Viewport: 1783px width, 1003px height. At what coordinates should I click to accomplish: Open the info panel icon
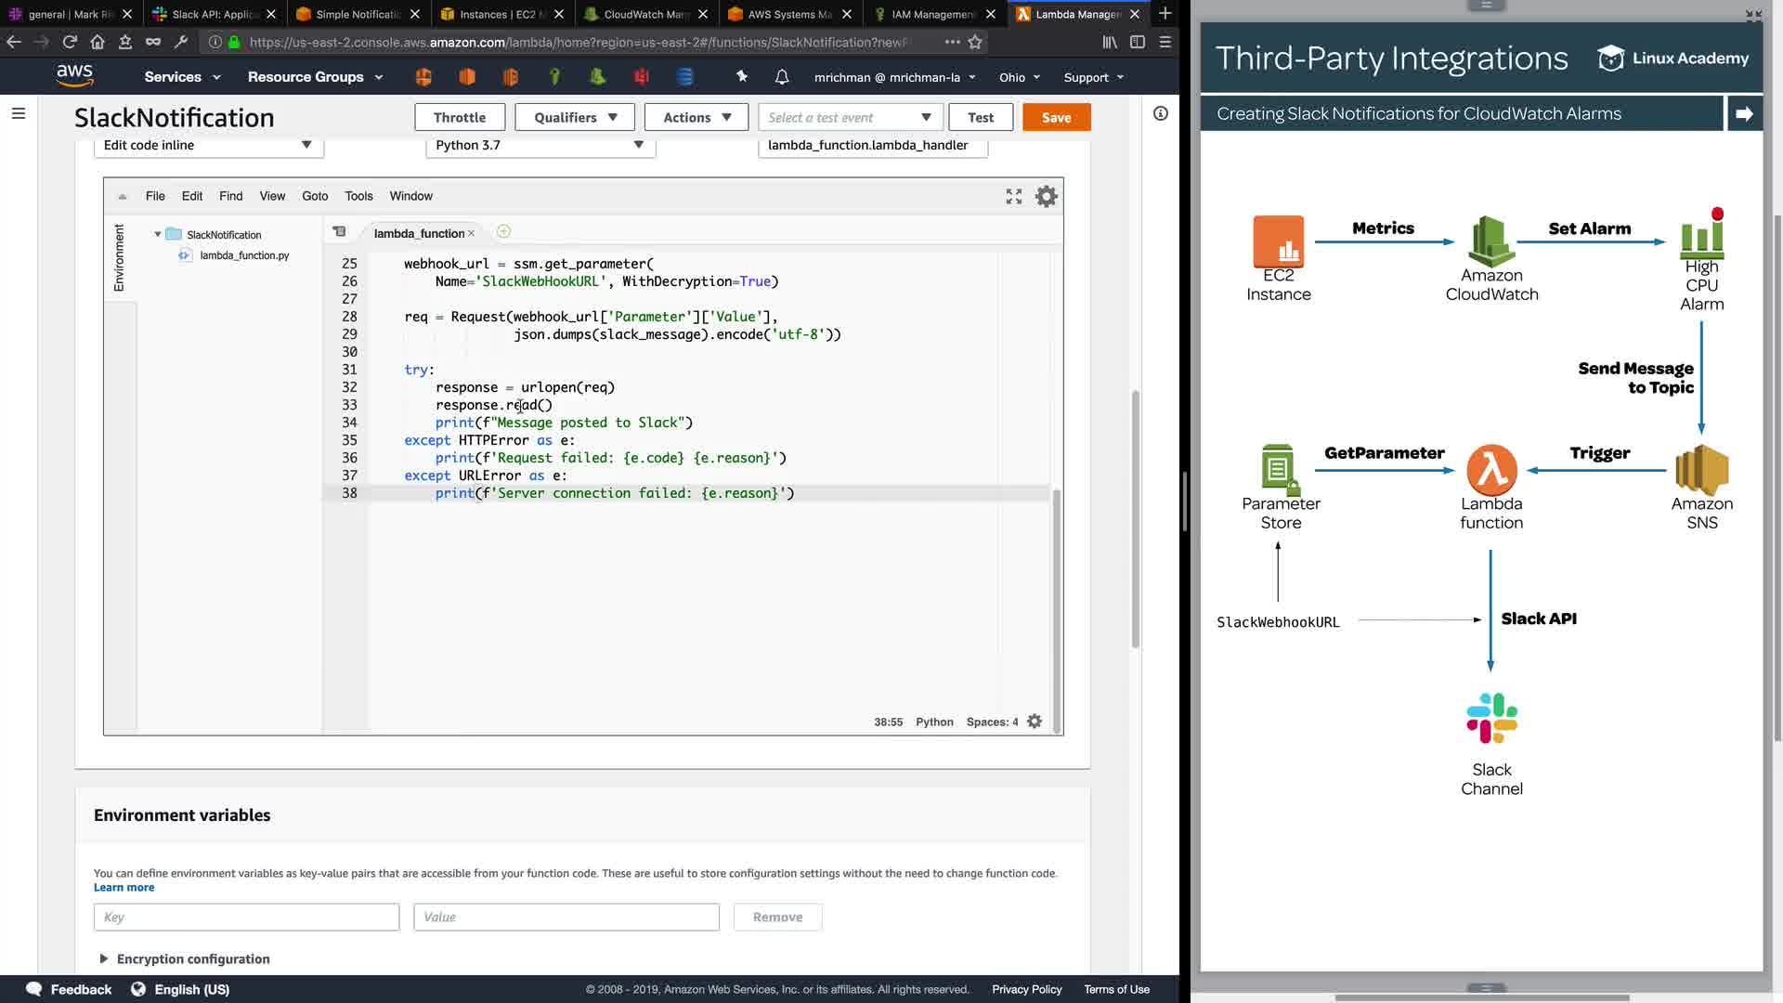pyautogui.click(x=1160, y=113)
